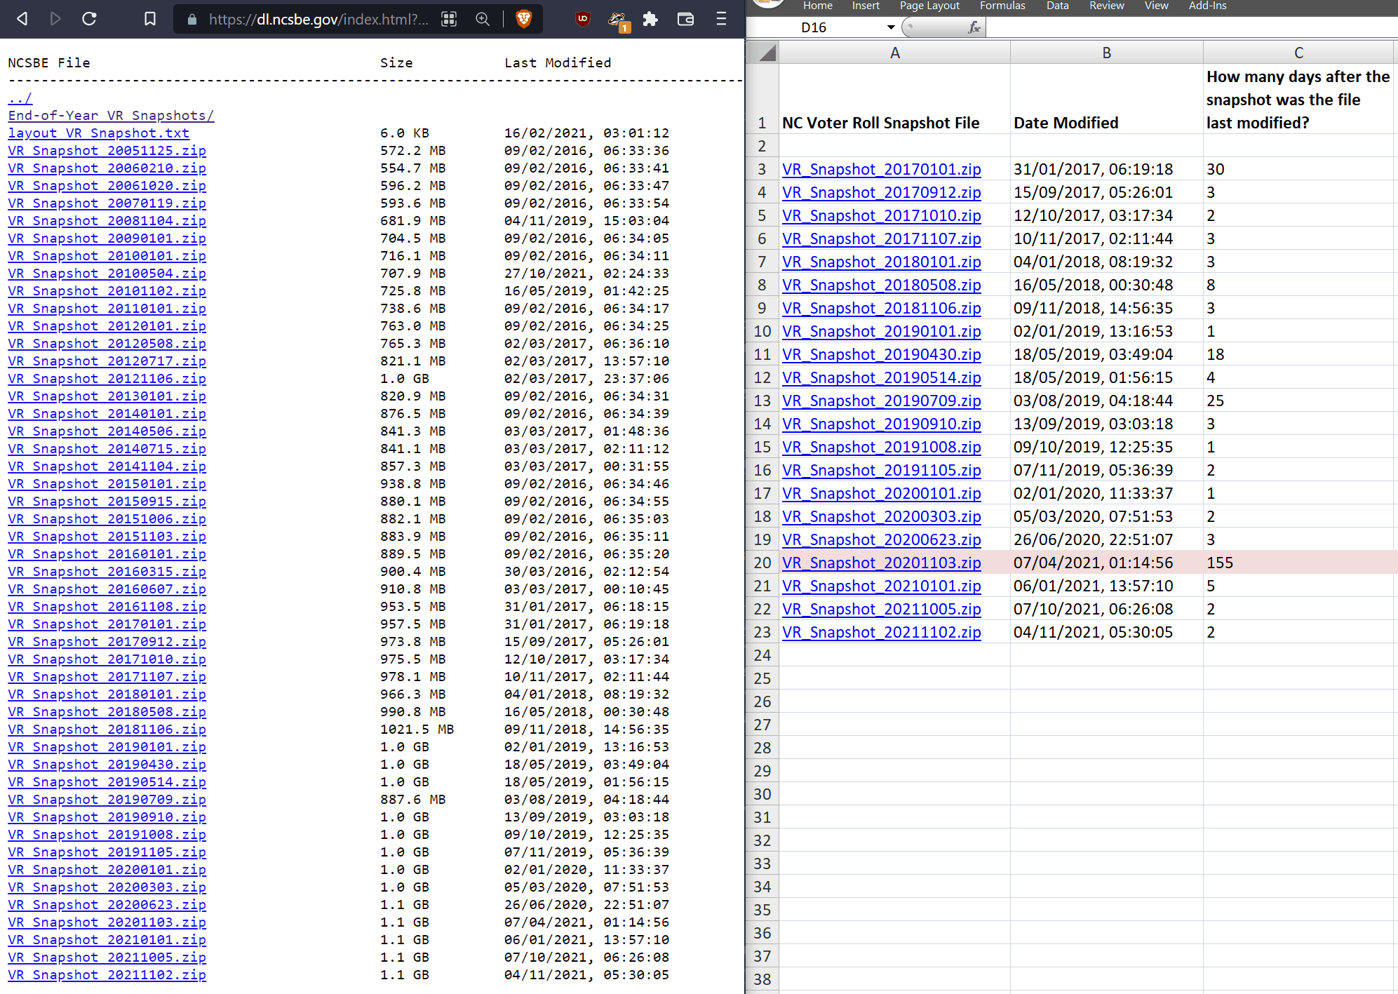1398x994 pixels.
Task: Download VR_Snapshot_20121106.zip in browser
Action: coord(107,379)
